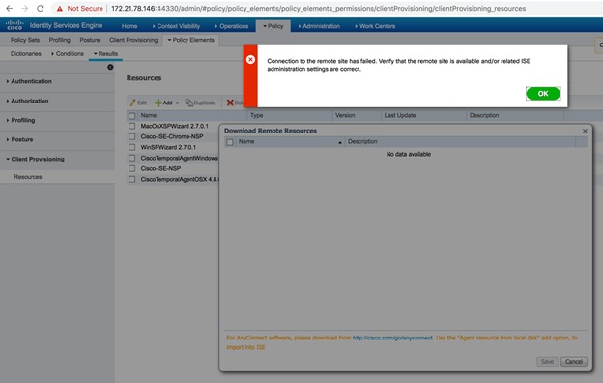Open the Results submenu
The image size is (603, 383).
pos(105,54)
